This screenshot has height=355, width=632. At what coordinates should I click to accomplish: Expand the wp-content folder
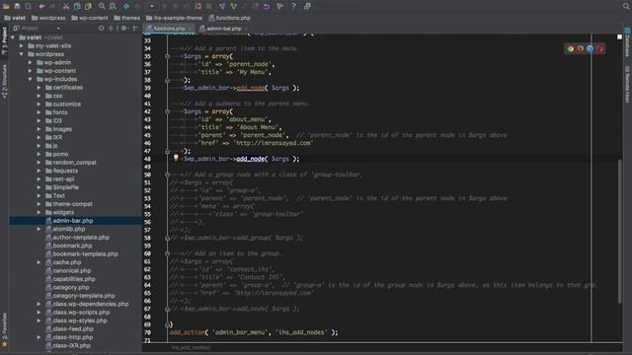pyautogui.click(x=31, y=71)
